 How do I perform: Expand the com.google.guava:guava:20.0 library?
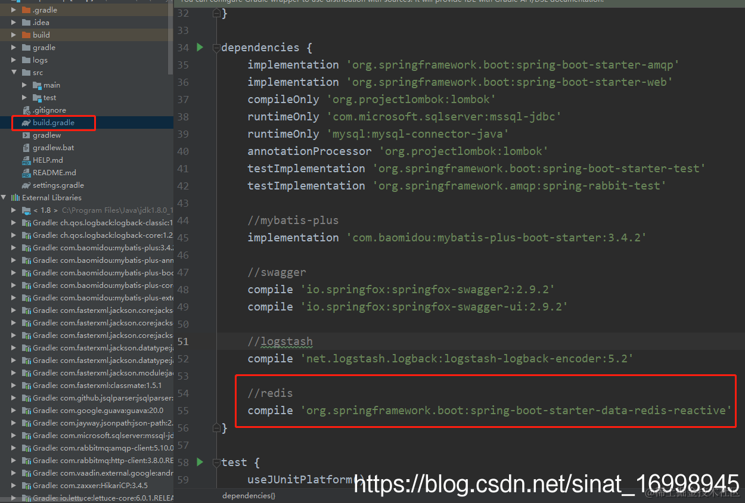[x=14, y=410]
